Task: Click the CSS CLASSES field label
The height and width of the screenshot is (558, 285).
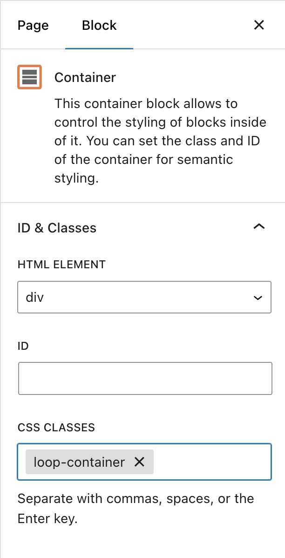Action: [x=56, y=427]
